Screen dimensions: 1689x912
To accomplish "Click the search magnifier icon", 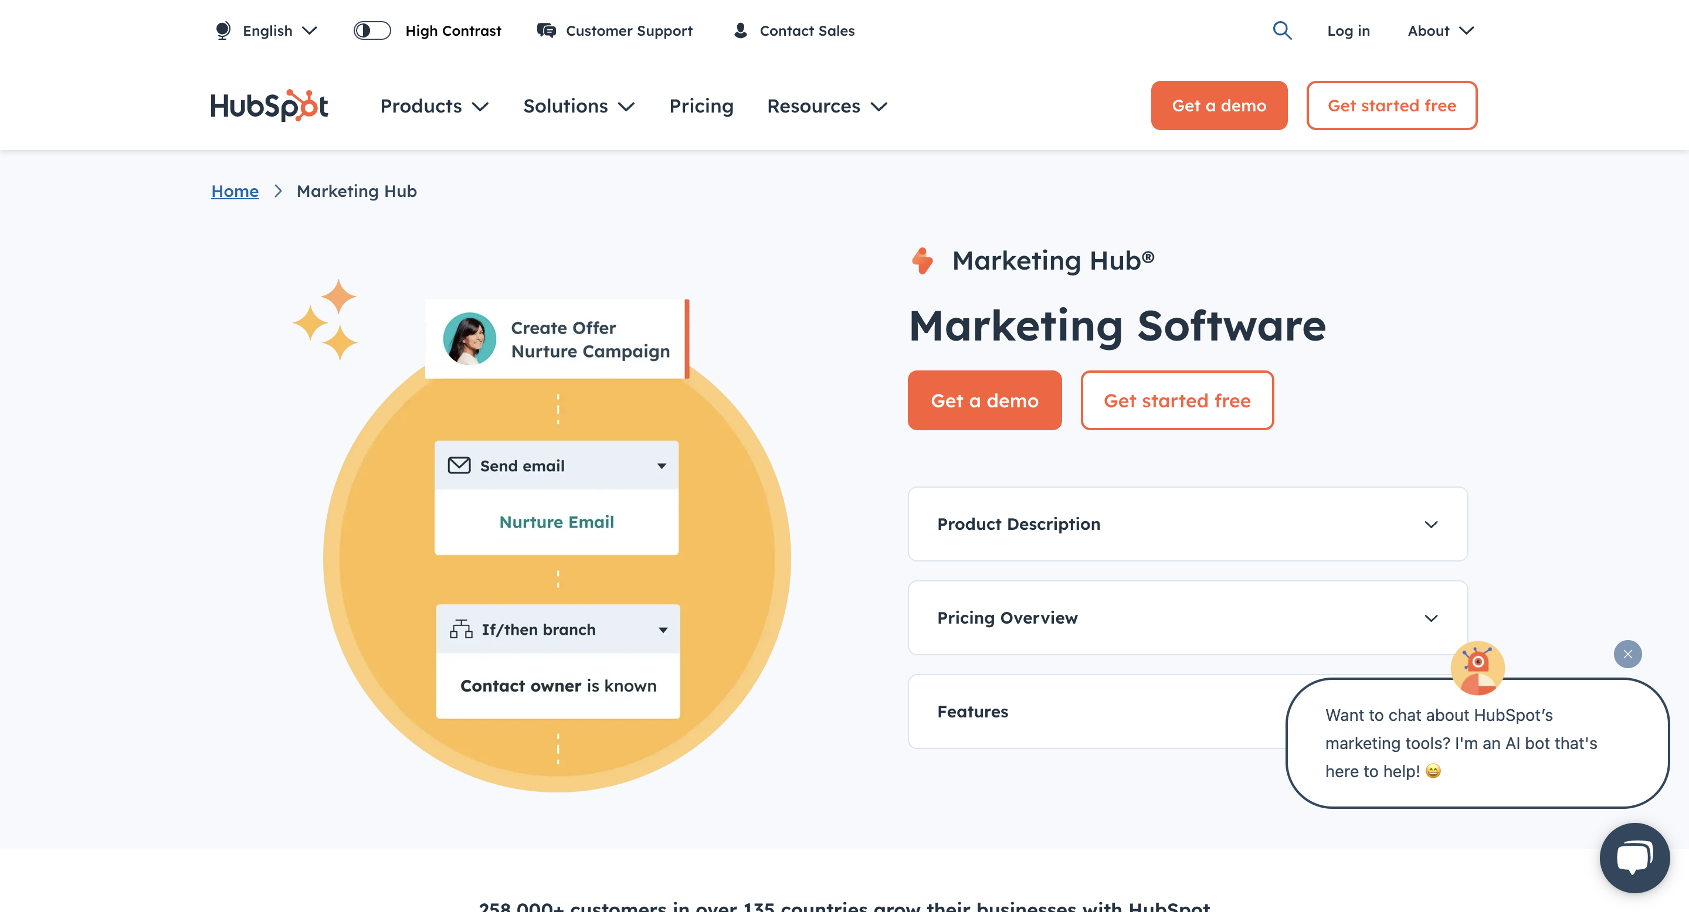I will [x=1282, y=31].
